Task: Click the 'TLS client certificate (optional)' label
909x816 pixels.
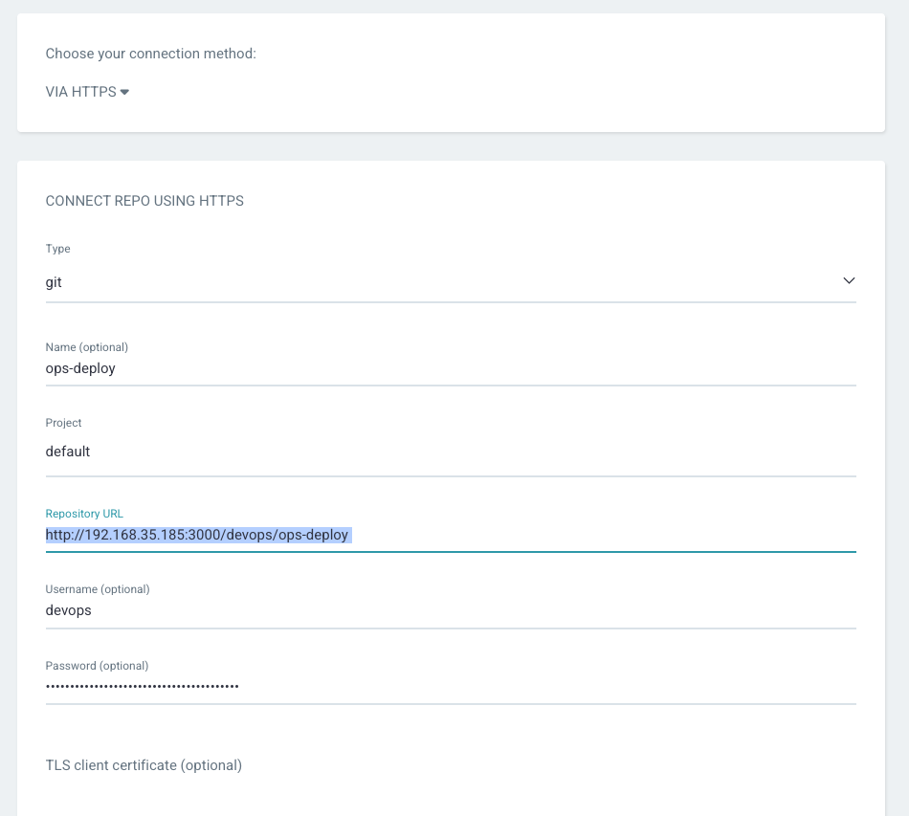Action: click(144, 765)
